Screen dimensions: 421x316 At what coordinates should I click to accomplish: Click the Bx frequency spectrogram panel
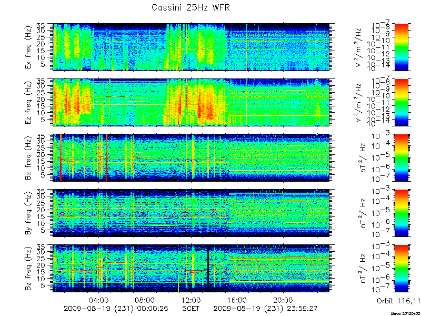[x=192, y=157]
